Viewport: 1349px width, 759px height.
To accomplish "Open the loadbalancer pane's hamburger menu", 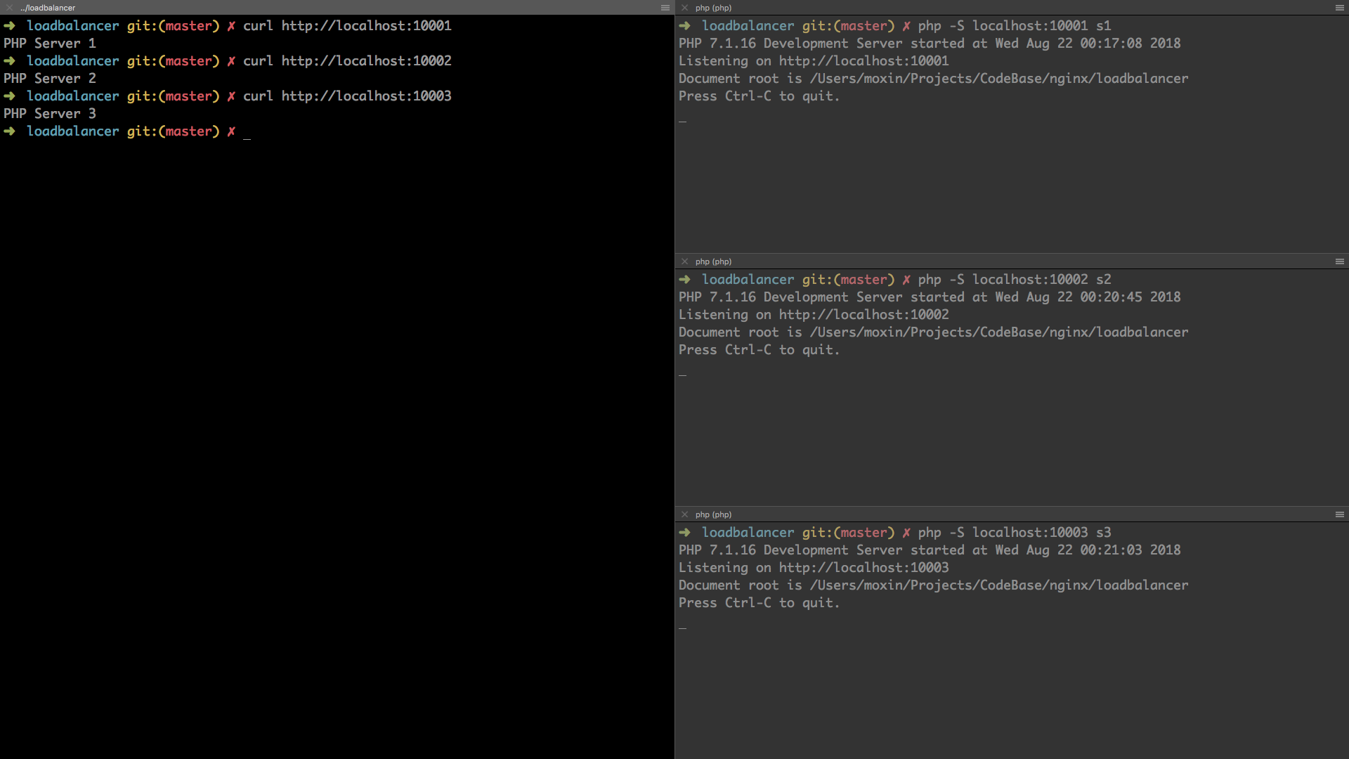I will [x=665, y=8].
